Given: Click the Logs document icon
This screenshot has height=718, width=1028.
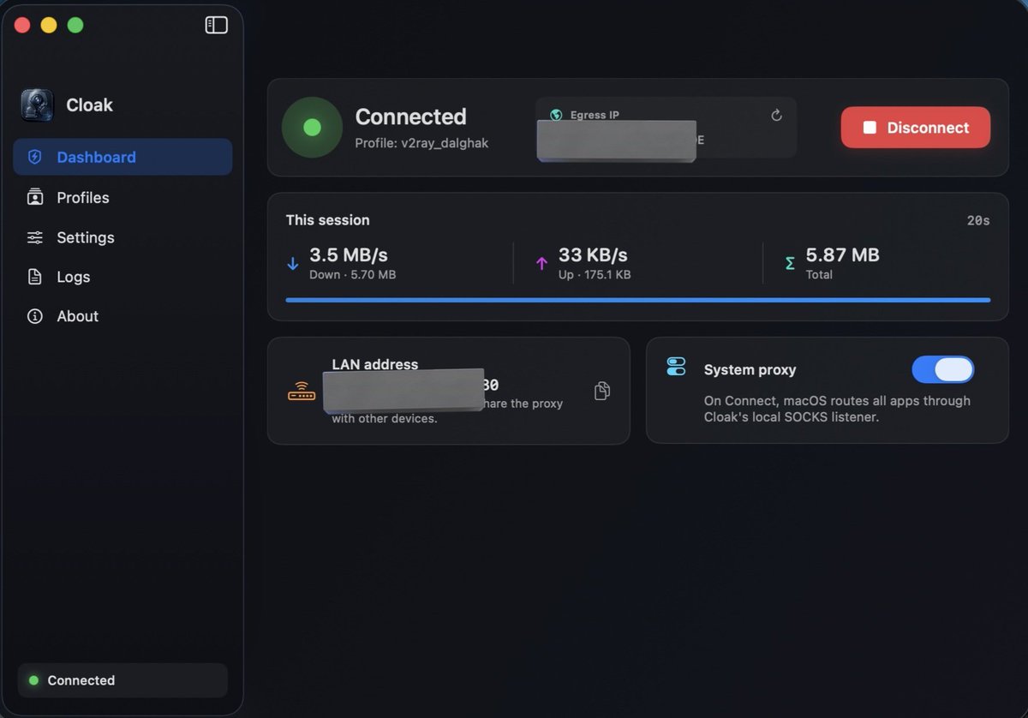Looking at the screenshot, I should point(35,277).
